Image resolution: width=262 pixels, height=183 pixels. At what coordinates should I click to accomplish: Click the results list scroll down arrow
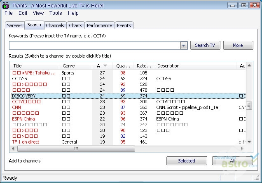(249, 142)
